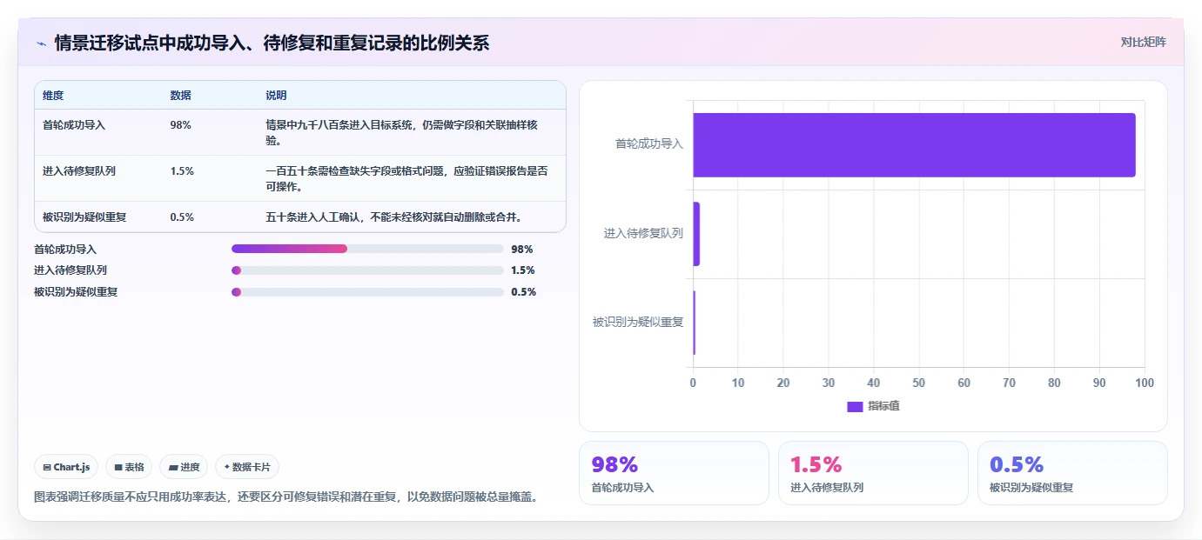Toggle the 指标值 legend swatch
Image resolution: width=1202 pixels, height=540 pixels.
point(855,406)
